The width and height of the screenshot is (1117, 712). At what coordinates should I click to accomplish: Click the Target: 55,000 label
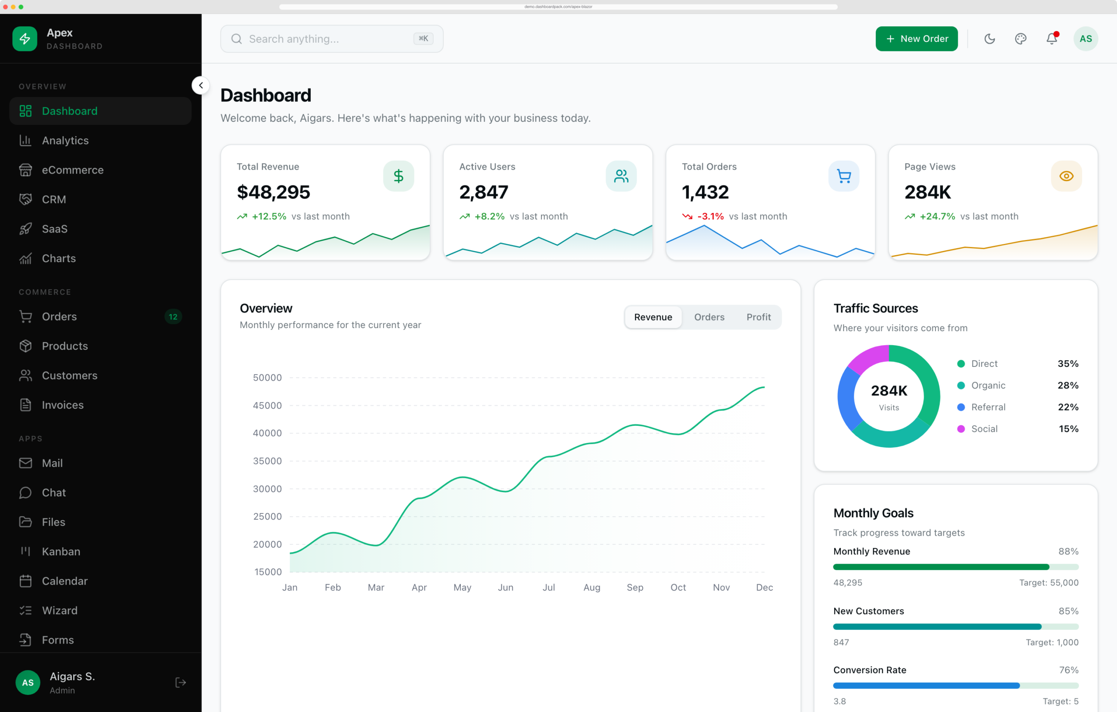(1049, 582)
